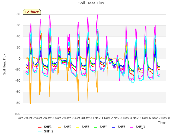Screen dimensions: 183x137
Task: Click the y-axis value -100
Action: 17,114
